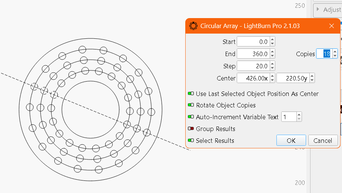Increase Auto-Increment value with up arrow

[299, 114]
